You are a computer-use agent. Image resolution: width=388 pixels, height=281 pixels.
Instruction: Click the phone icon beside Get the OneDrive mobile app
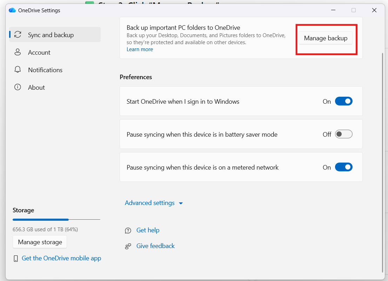point(16,258)
